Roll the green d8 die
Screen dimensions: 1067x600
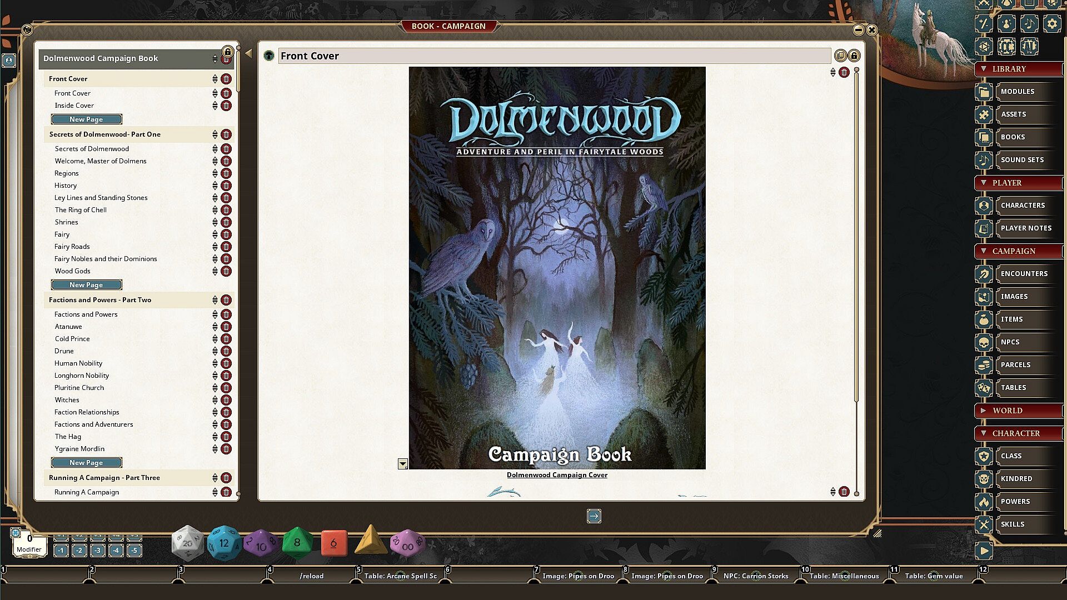point(297,543)
